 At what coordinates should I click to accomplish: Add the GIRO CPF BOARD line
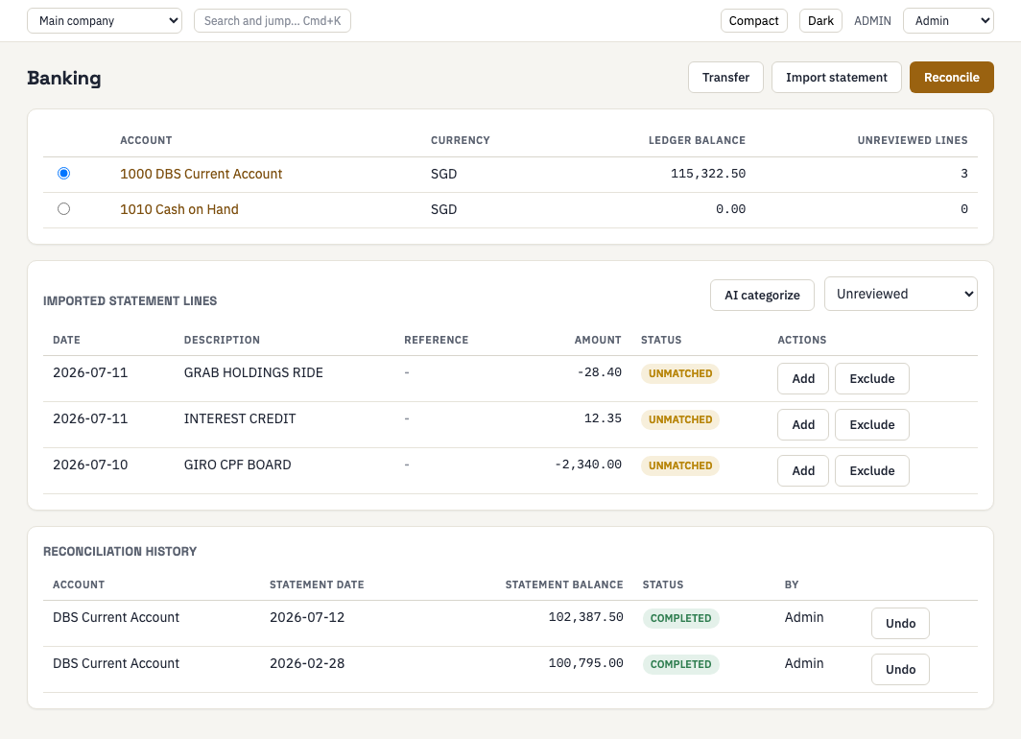(x=803, y=470)
